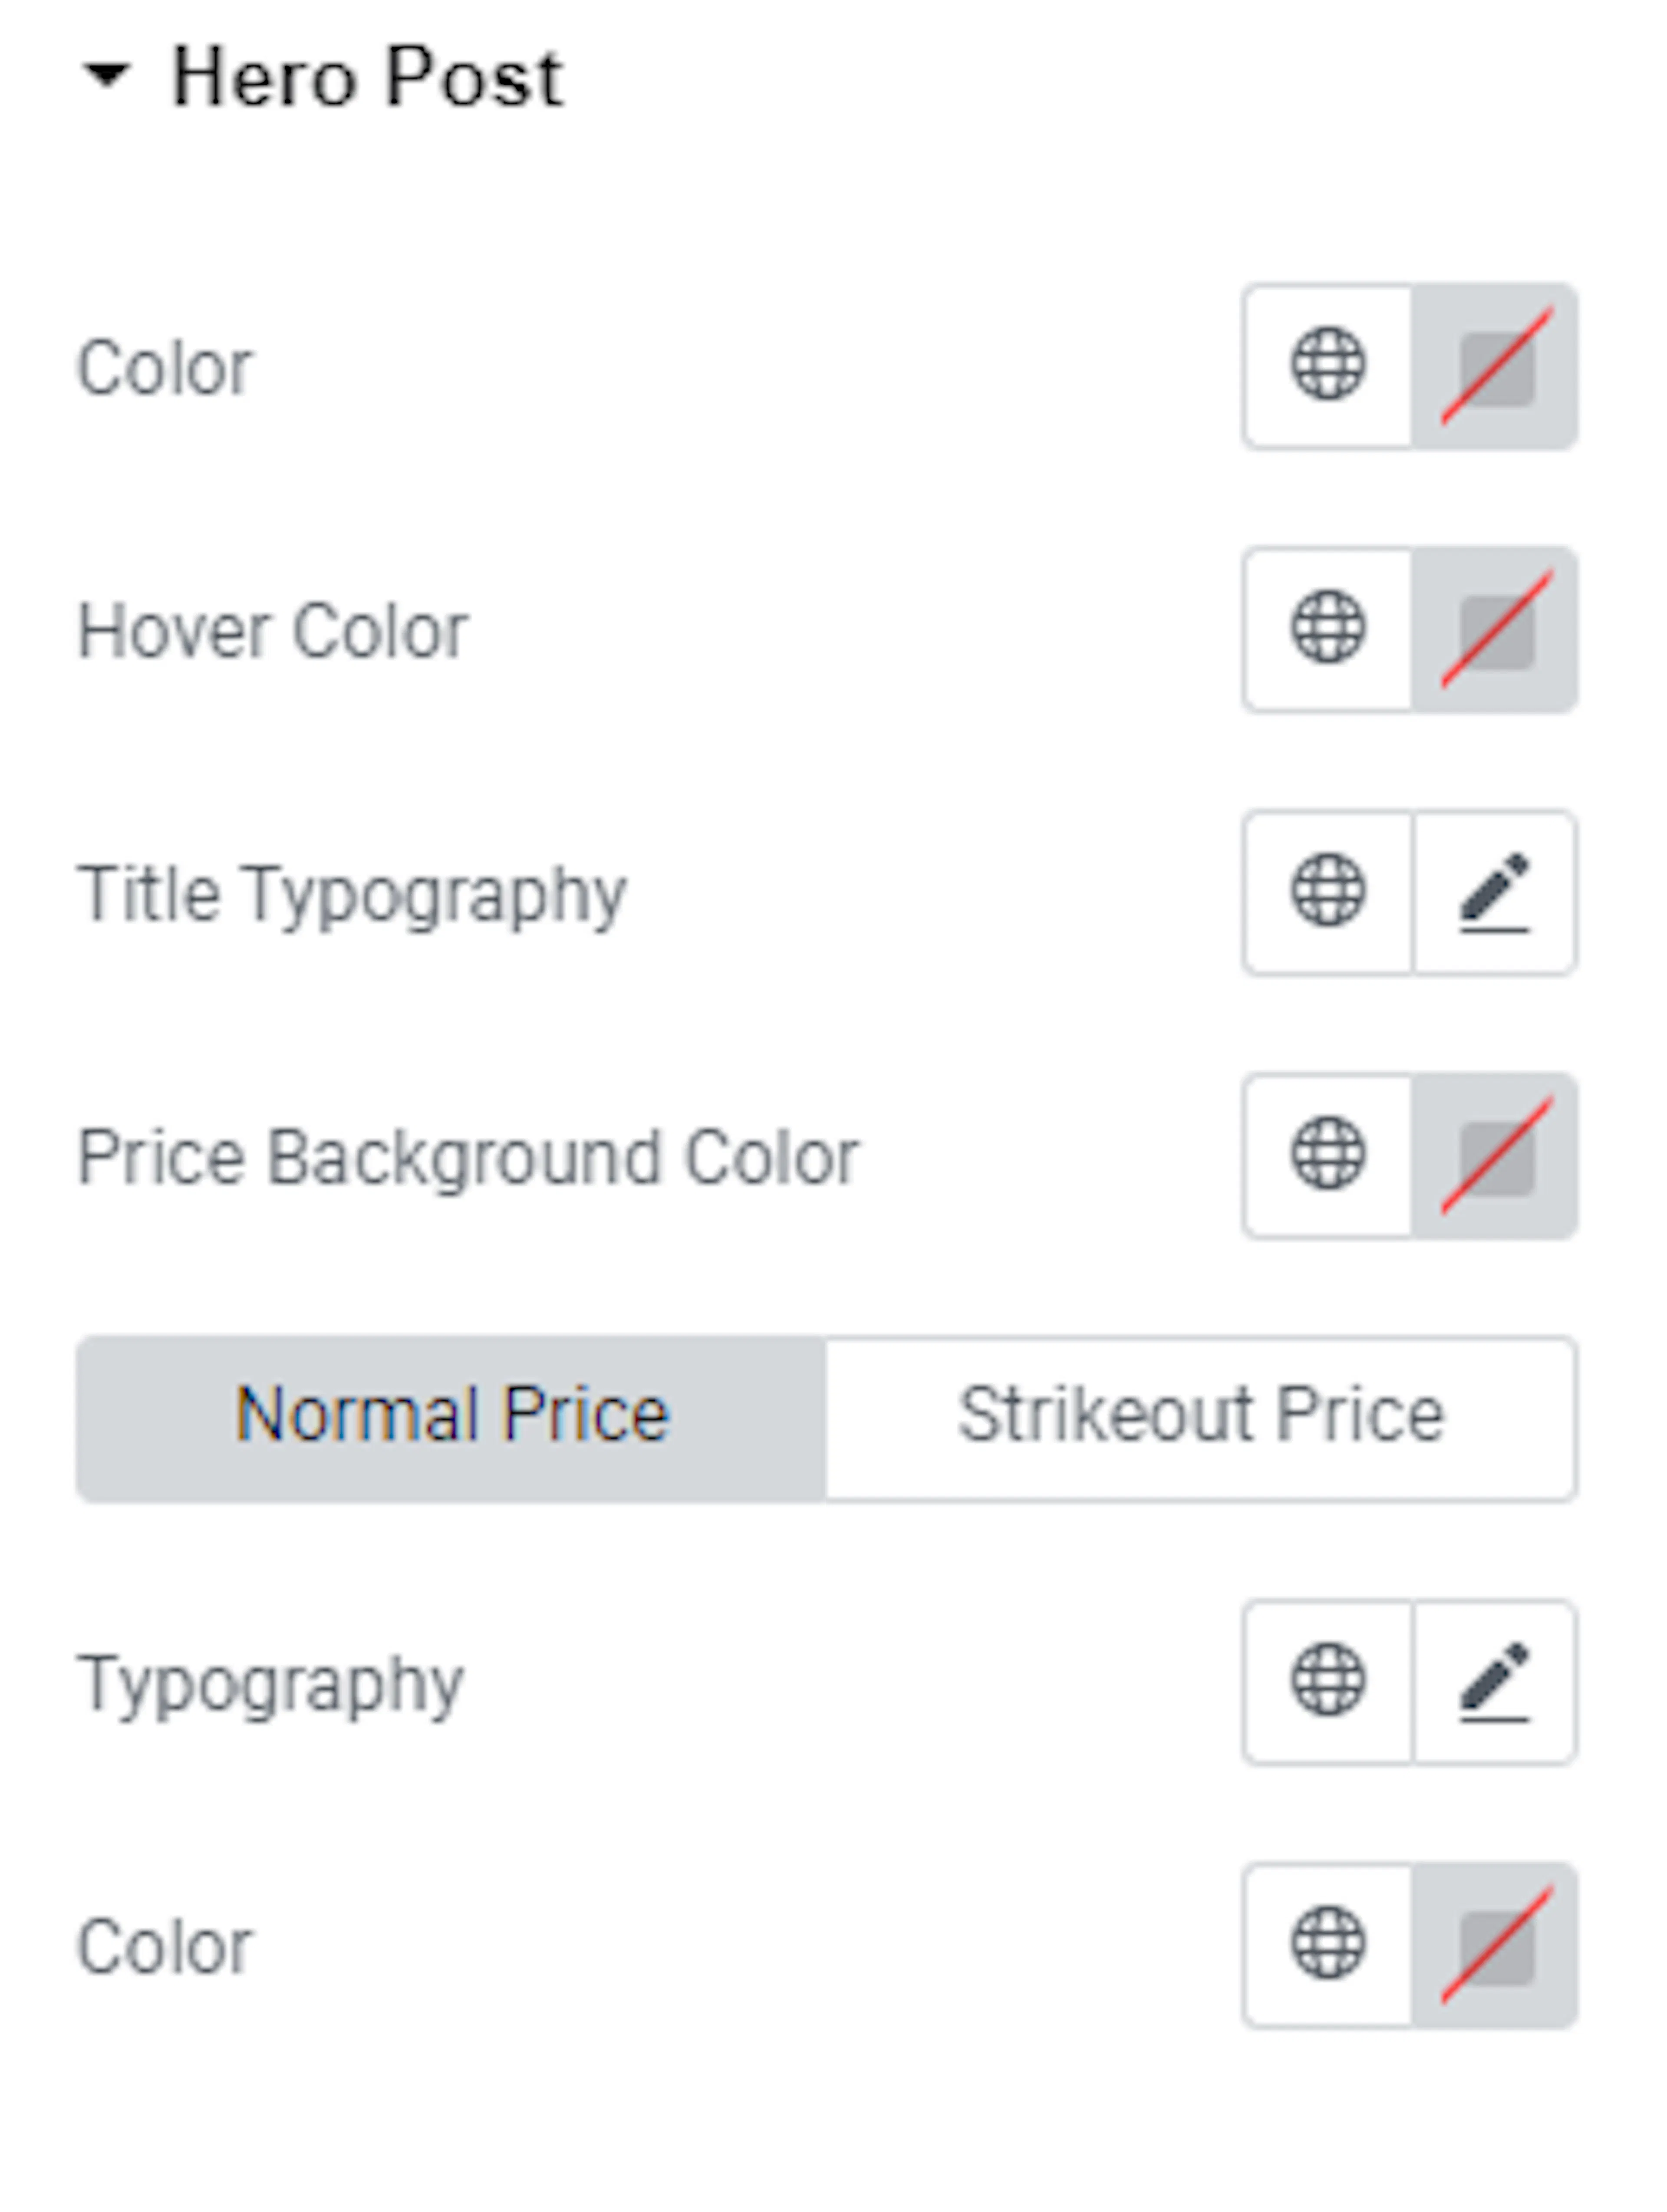1667x2212 pixels.
Task: Edit price Typography with pencil icon
Action: (x=1495, y=1681)
